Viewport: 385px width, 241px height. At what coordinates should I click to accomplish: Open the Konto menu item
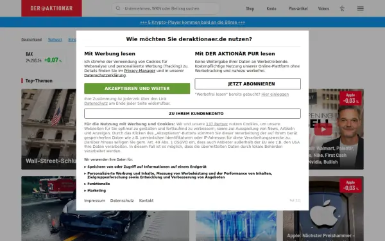click(271, 8)
